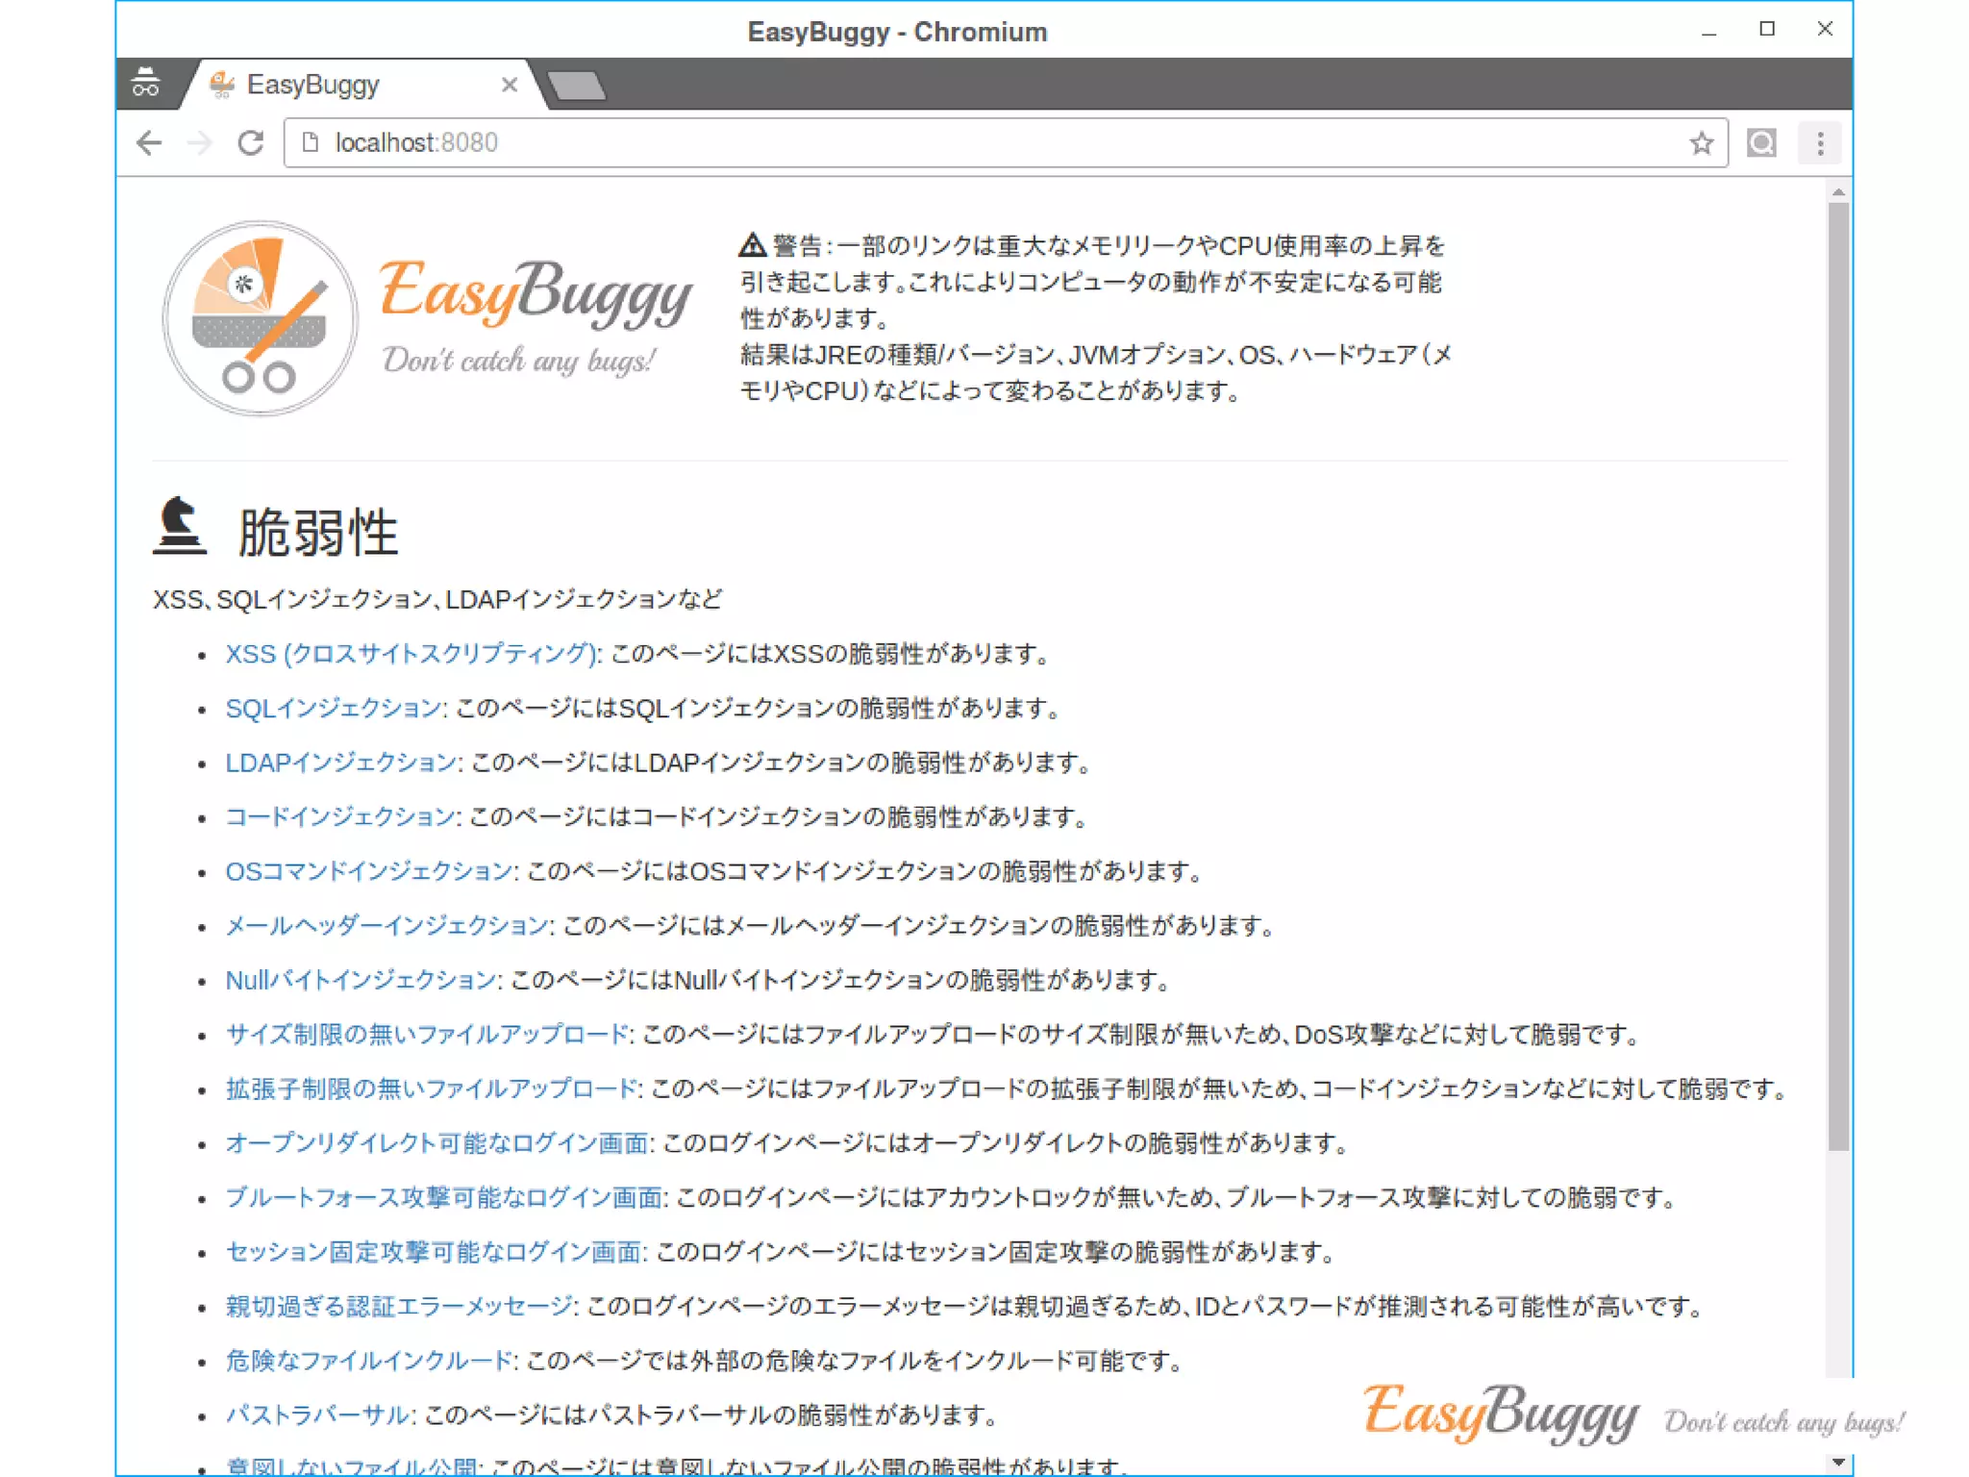The image size is (1969, 1477).
Task: Click the incognito icon in tab strip
Action: 146,85
